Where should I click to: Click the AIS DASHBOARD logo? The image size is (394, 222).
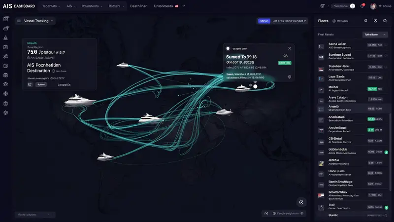coord(19,6)
